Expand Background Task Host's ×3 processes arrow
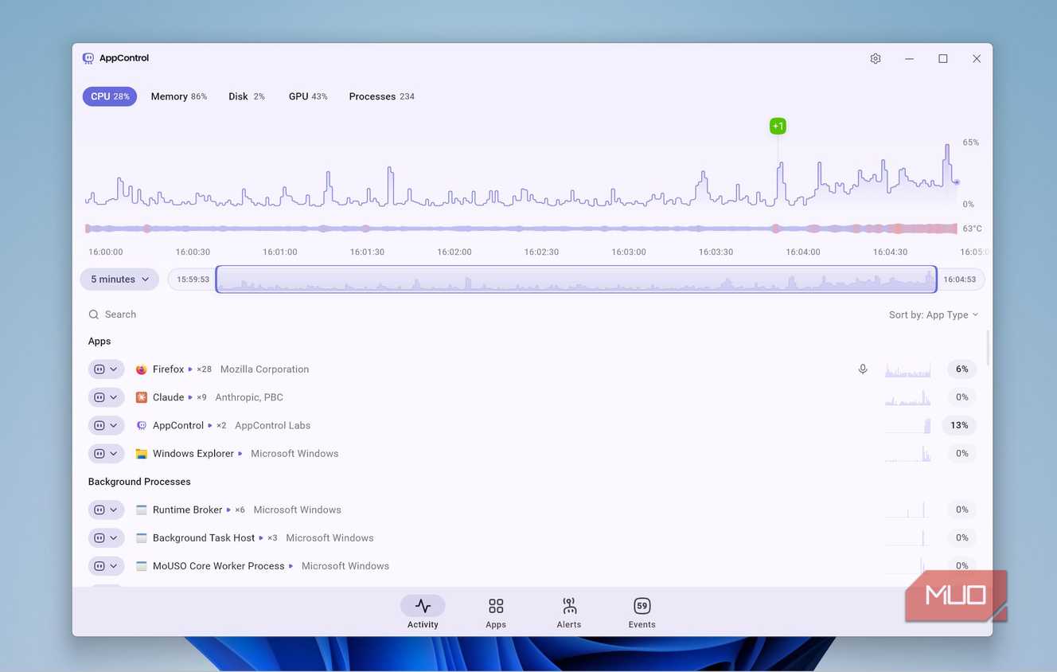Image resolution: width=1057 pixels, height=672 pixels. pyautogui.click(x=261, y=538)
